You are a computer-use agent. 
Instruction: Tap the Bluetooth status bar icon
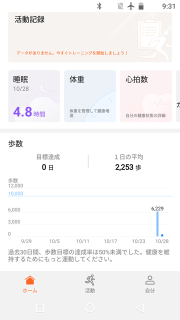coord(99,6)
